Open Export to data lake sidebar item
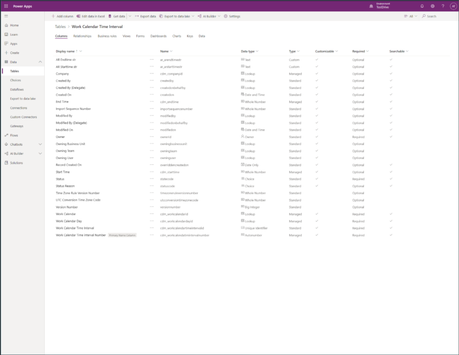This screenshot has height=355, width=459. click(x=23, y=99)
